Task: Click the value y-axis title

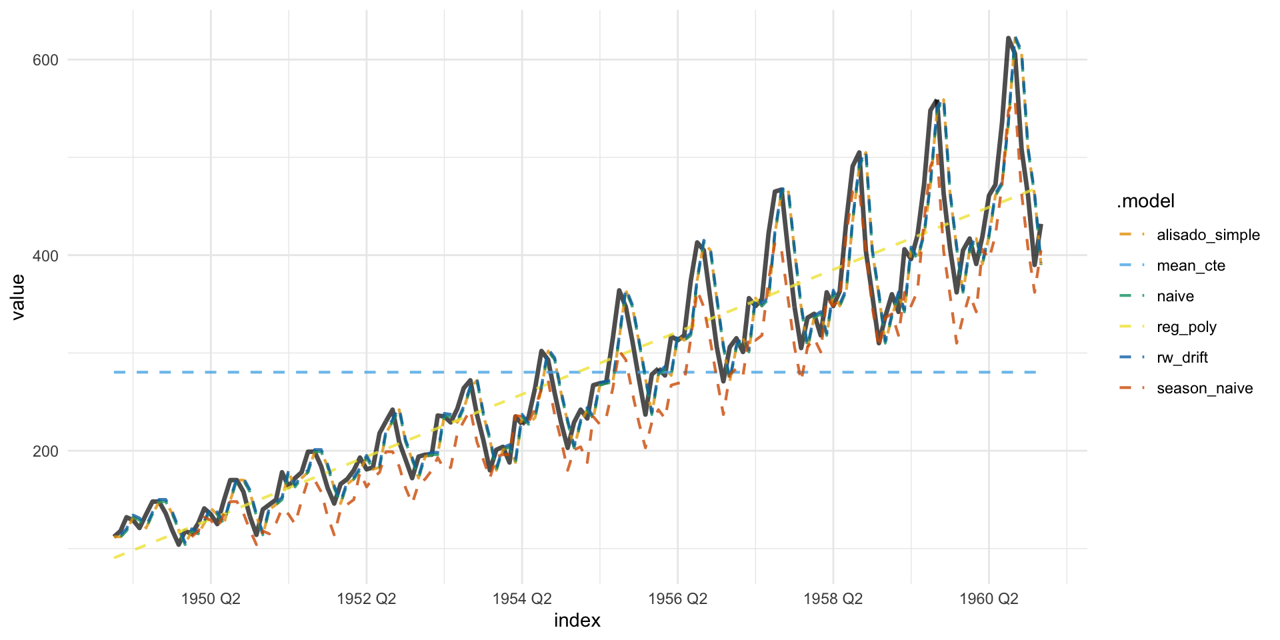Action: pos(18,297)
